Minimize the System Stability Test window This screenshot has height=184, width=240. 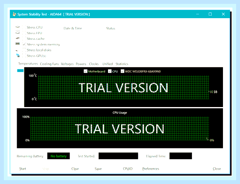click(197, 14)
